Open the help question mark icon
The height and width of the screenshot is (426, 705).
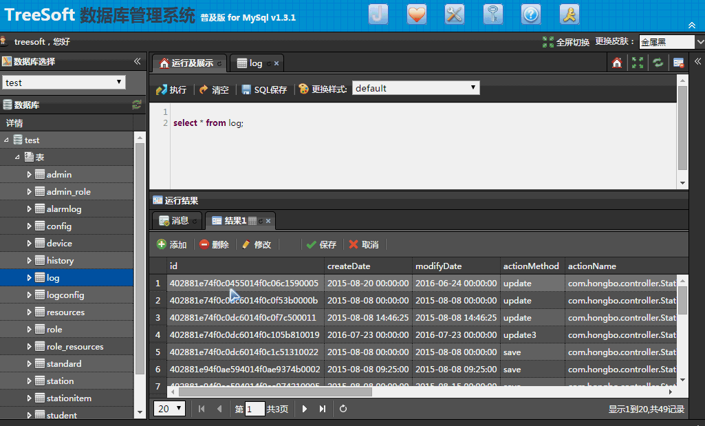click(531, 14)
